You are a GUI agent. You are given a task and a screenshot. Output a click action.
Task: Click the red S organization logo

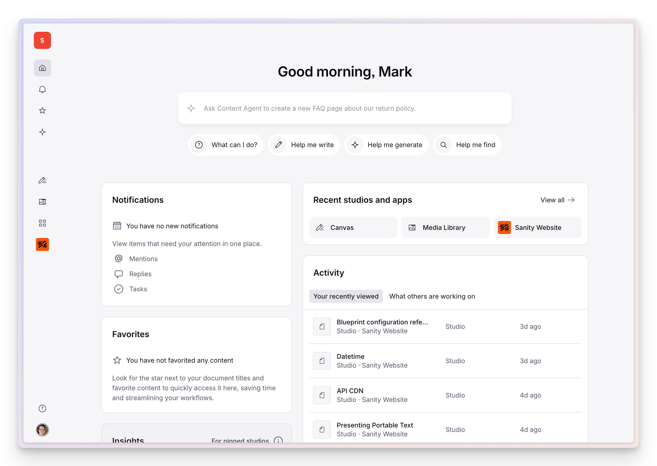click(x=42, y=40)
